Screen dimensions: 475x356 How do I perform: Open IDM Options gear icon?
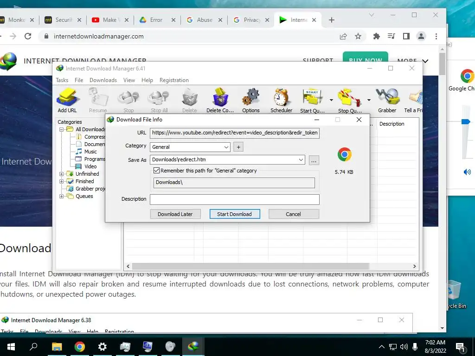click(251, 100)
